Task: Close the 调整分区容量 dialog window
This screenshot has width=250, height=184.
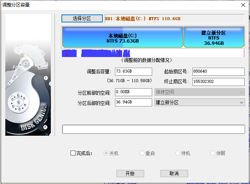Action: point(243,5)
